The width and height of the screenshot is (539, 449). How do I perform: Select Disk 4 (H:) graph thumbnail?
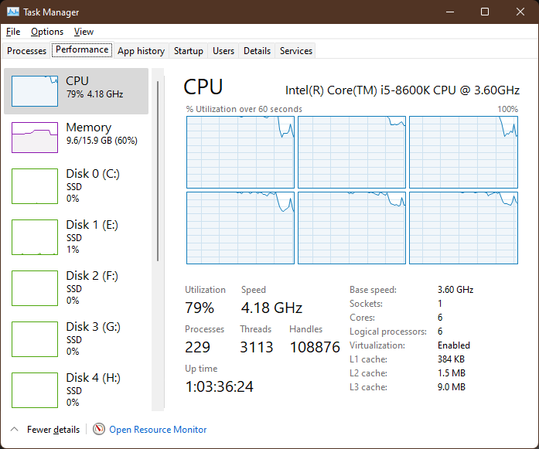(35, 390)
